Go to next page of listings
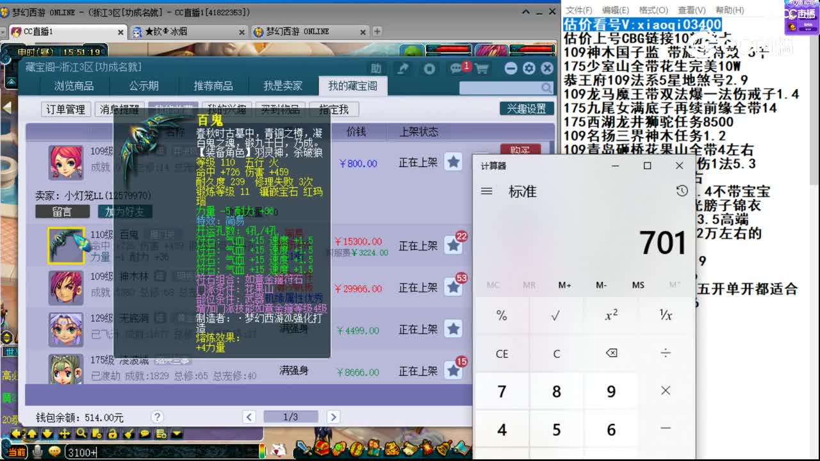820x461 pixels. [332, 417]
